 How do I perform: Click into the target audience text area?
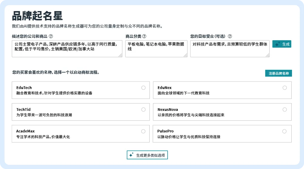point(230,49)
